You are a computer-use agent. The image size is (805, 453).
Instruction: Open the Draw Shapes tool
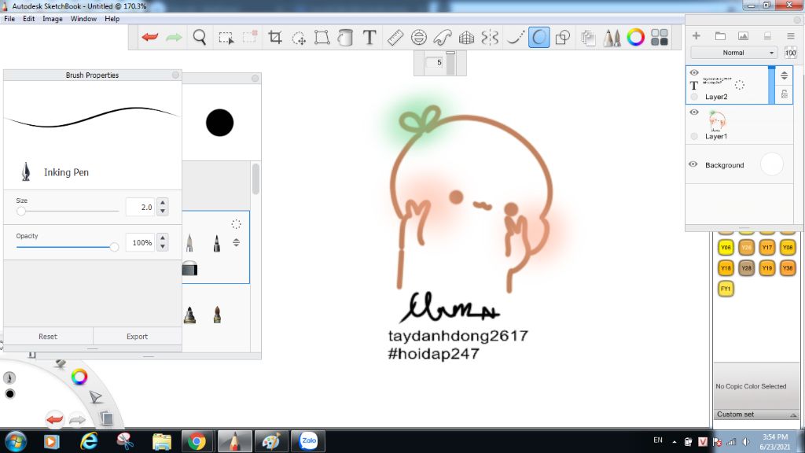click(563, 37)
